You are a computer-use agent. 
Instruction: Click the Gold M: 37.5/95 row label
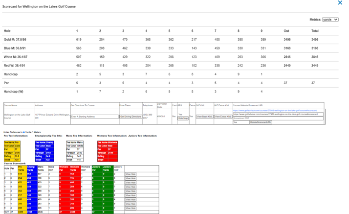click(15, 40)
